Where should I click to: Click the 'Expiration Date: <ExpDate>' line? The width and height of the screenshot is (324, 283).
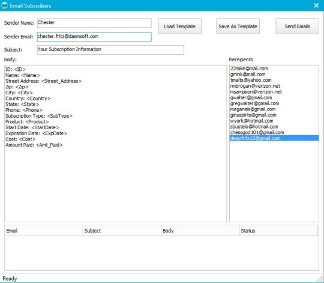(x=36, y=133)
